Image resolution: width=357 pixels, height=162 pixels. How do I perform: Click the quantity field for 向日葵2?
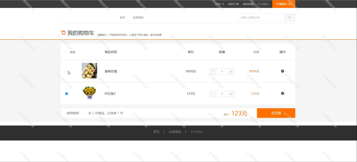click(222, 94)
